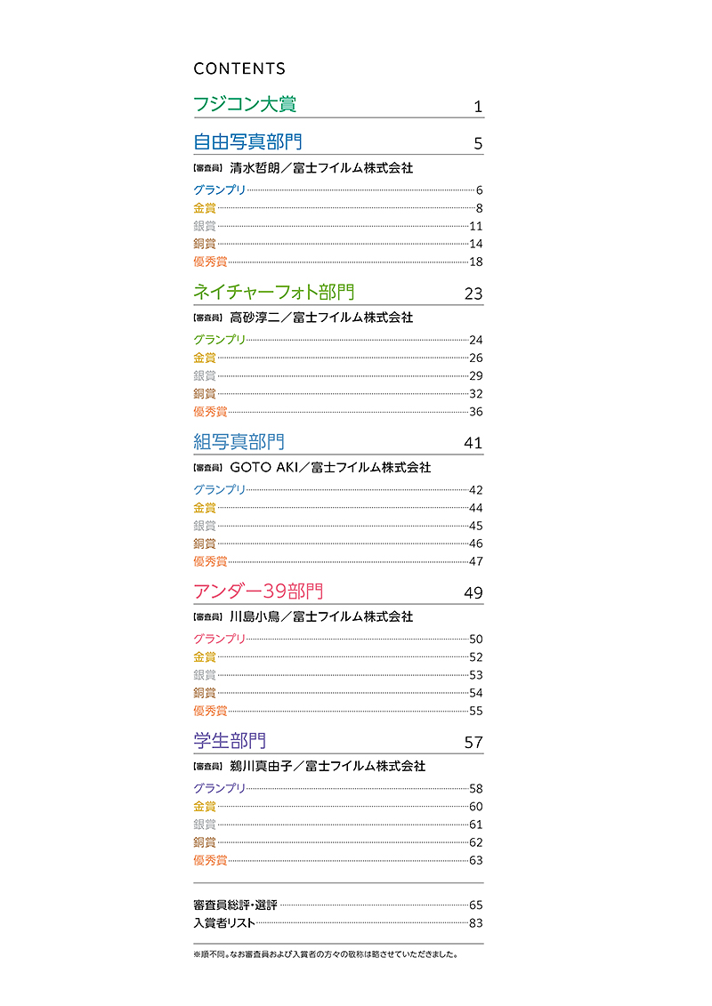The width and height of the screenshot is (712, 1006).
Task: Click 金賞 entry for page 8
Action: (x=205, y=208)
